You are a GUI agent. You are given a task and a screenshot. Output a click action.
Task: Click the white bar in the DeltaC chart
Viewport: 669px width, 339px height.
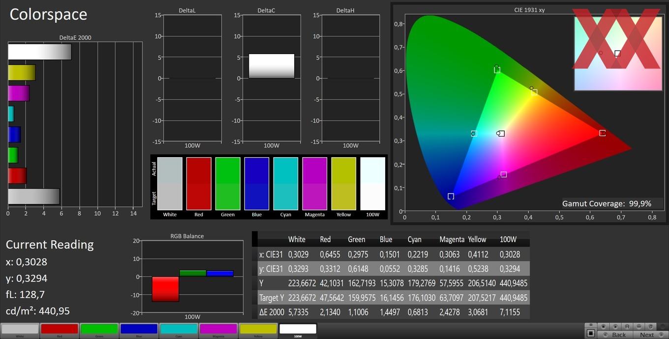coord(272,66)
